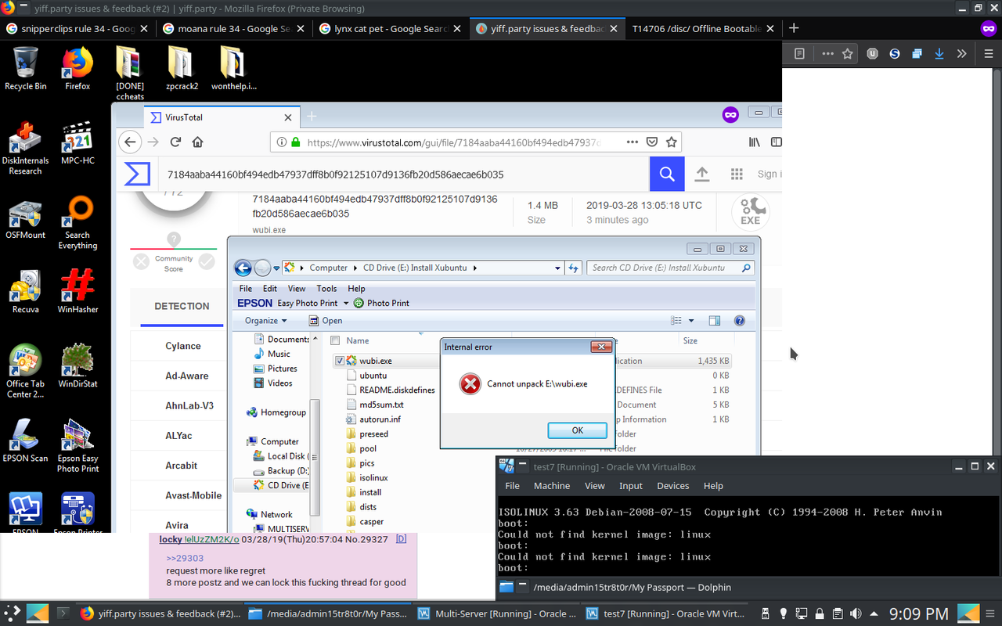
Task: Launch Recuva recovery tool
Action: [25, 292]
